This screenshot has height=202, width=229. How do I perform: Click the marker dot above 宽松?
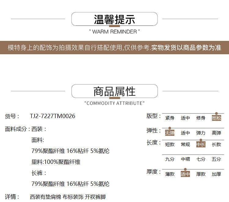coord(216,114)
